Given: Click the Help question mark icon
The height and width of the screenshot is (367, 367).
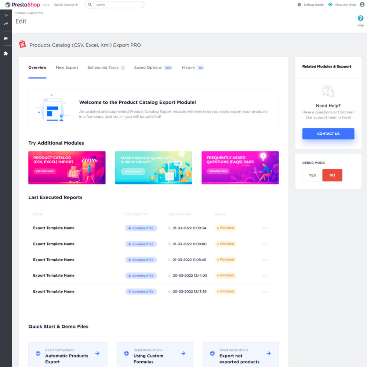Looking at the screenshot, I should click(x=360, y=18).
